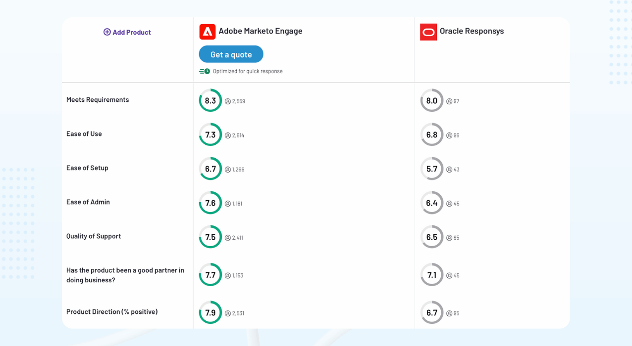The width and height of the screenshot is (632, 346).
Task: Click reviewer icon beside Oracle's 97 count
Action: (449, 101)
